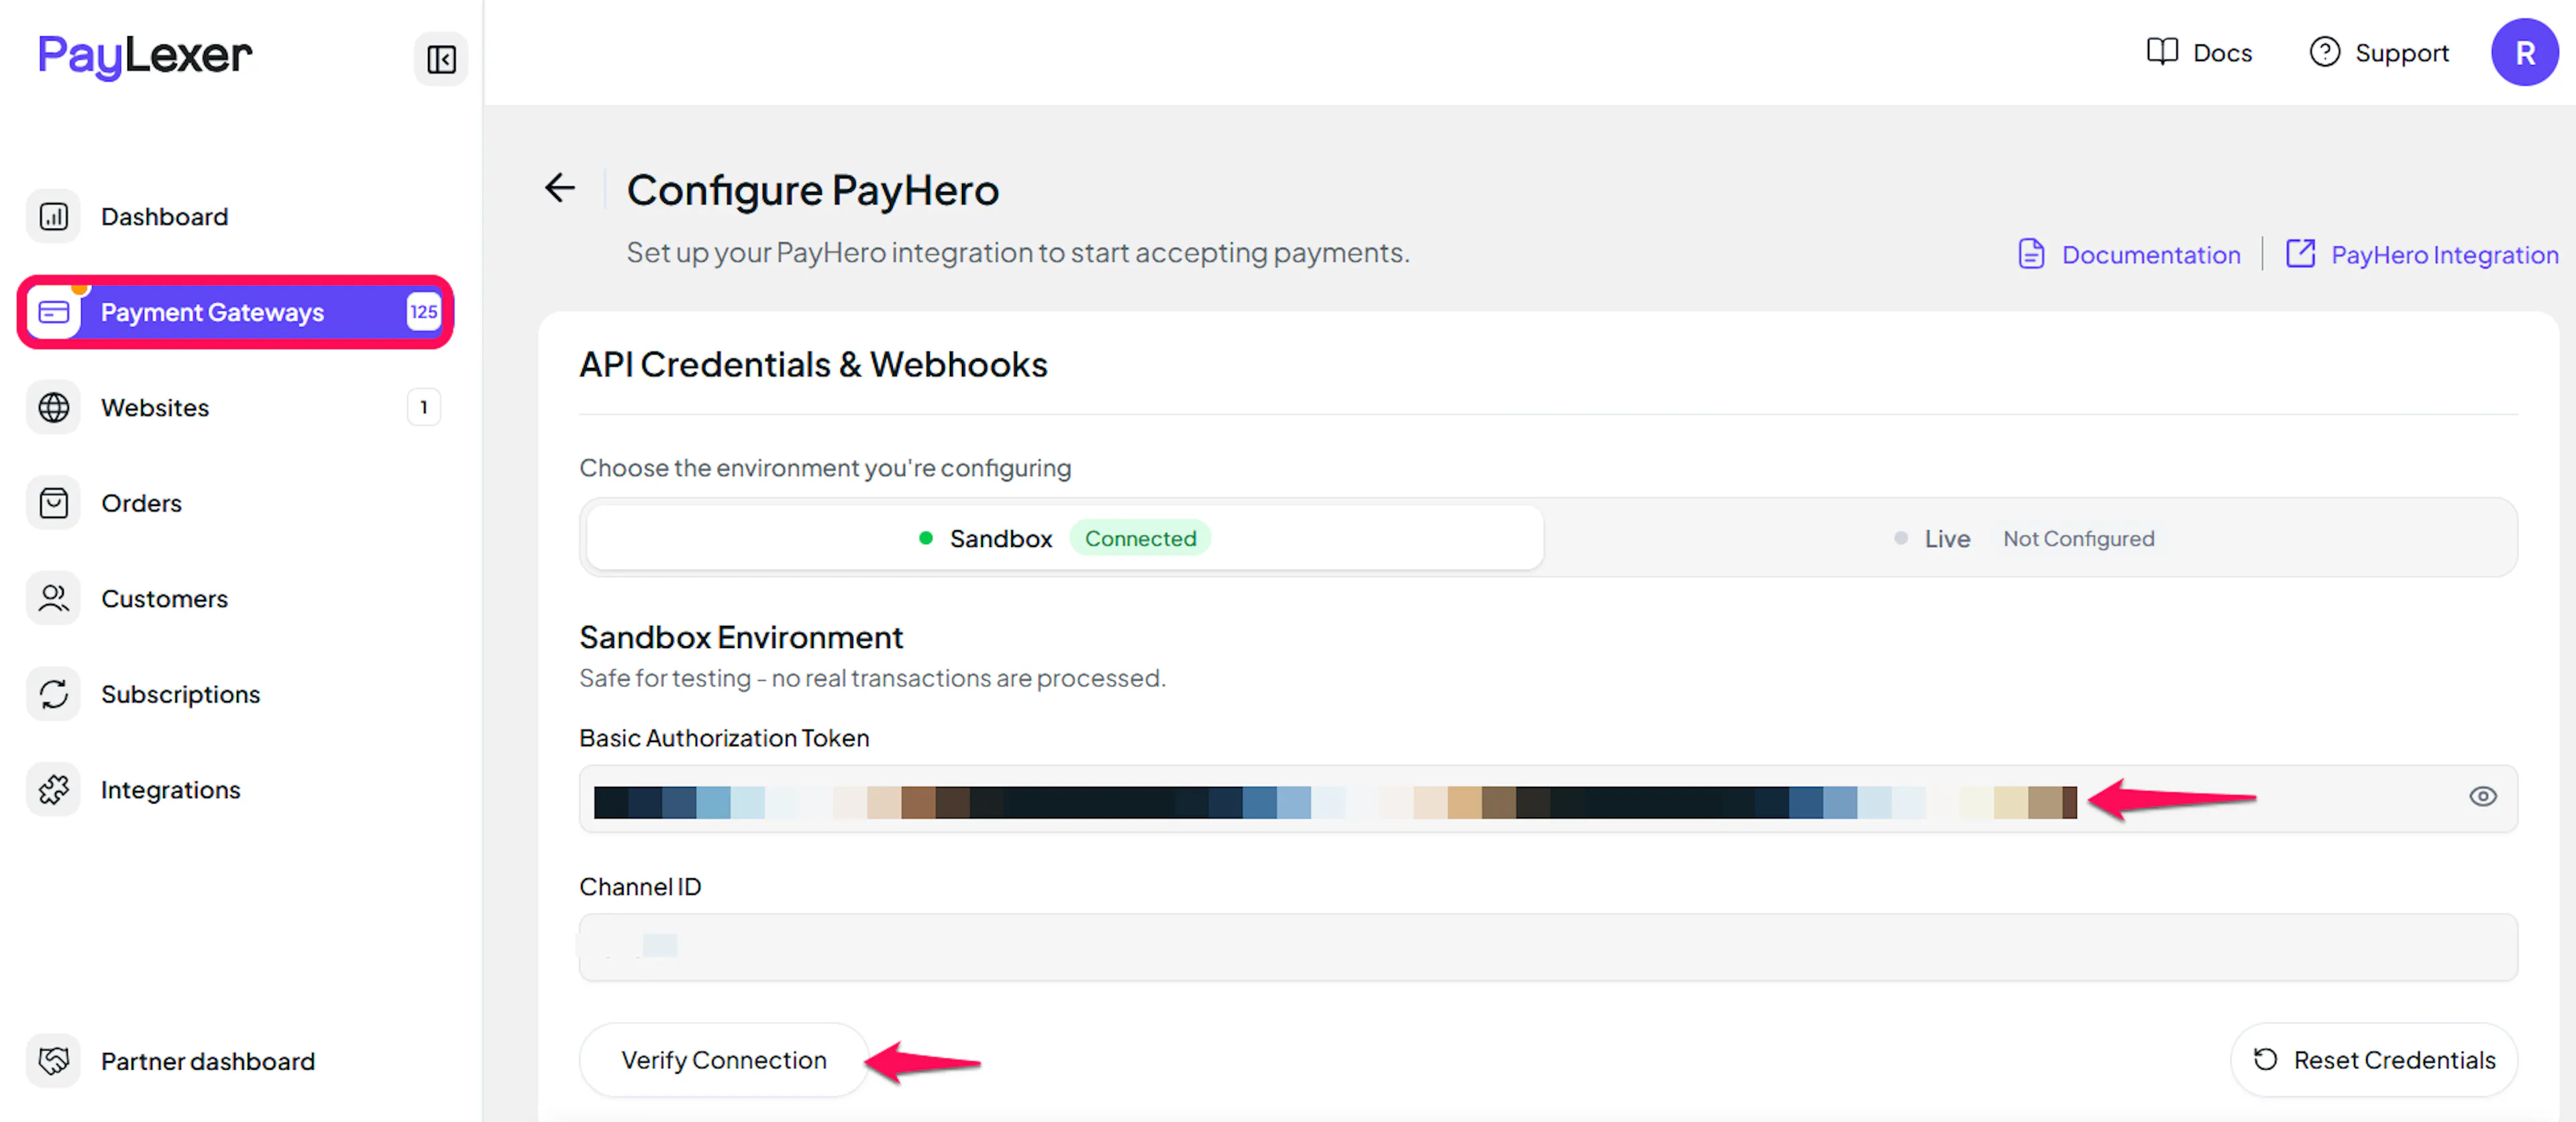Go back using the left arrow
The image size is (2576, 1122).
[x=560, y=188]
